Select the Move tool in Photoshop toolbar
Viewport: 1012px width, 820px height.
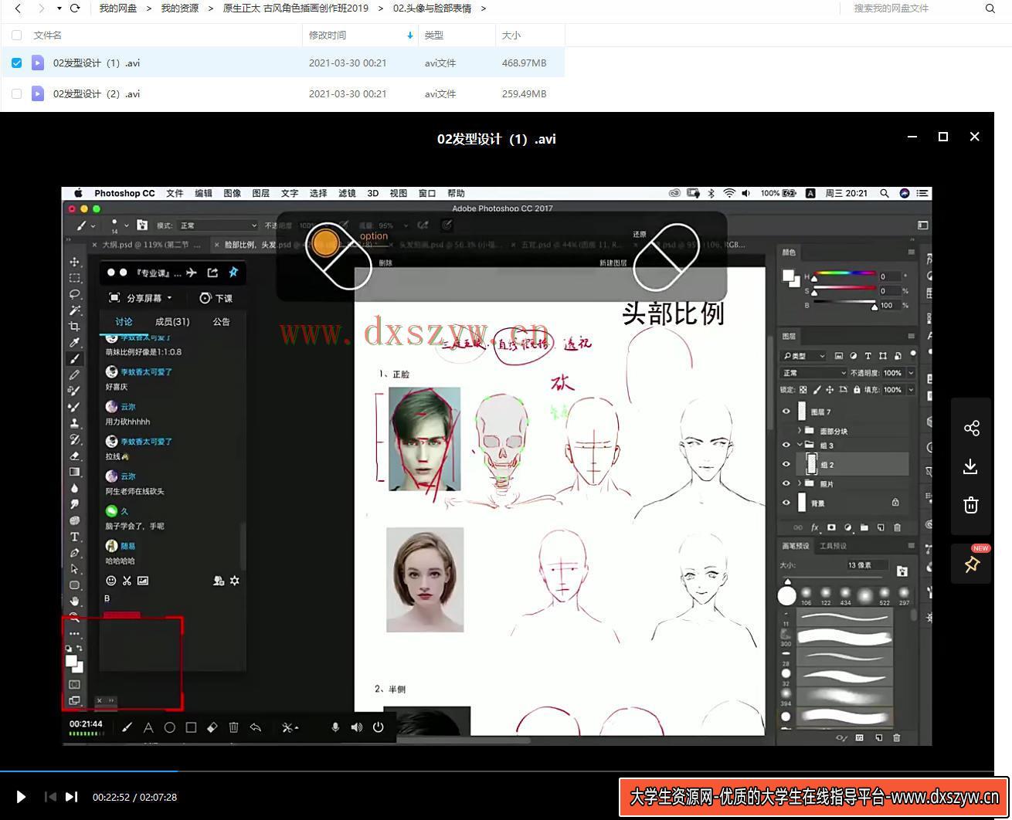coord(75,262)
